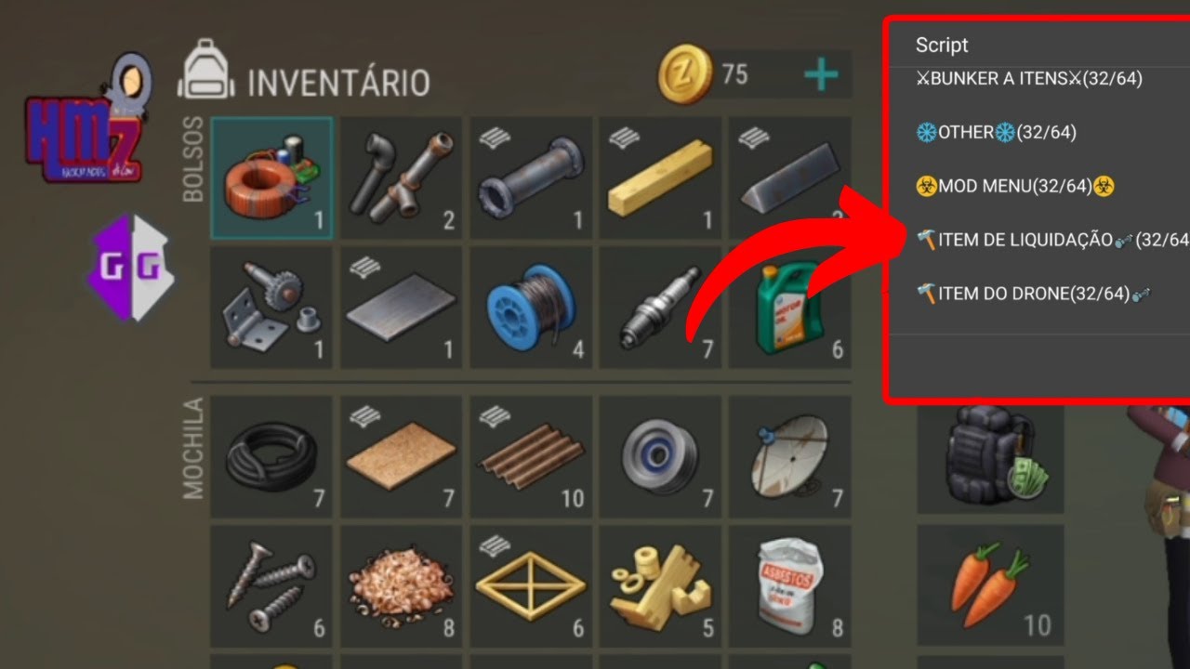Tap the asbestos bag item
This screenshot has height=669, width=1190.
(788, 585)
